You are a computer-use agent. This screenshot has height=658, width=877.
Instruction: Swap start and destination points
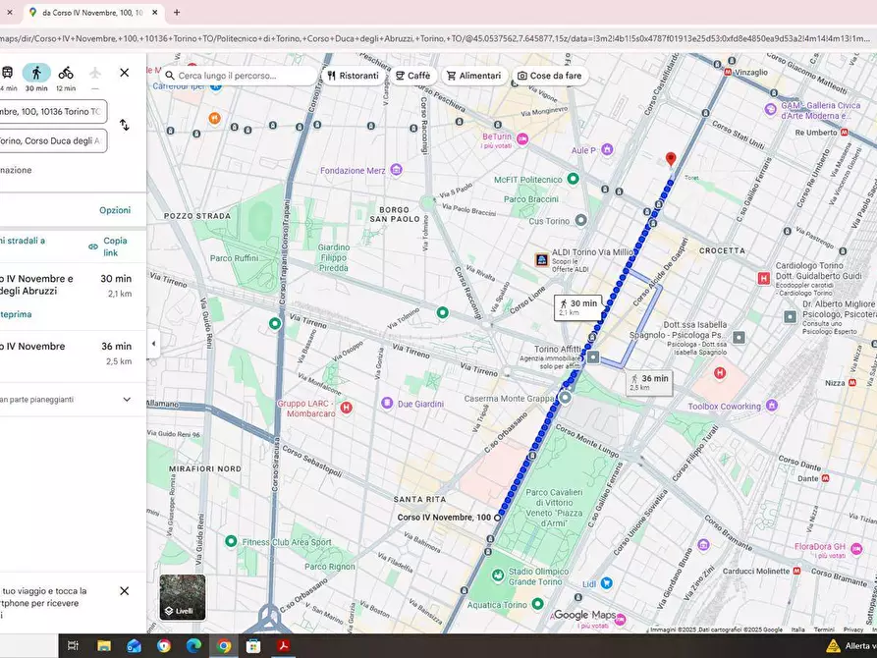tap(125, 125)
